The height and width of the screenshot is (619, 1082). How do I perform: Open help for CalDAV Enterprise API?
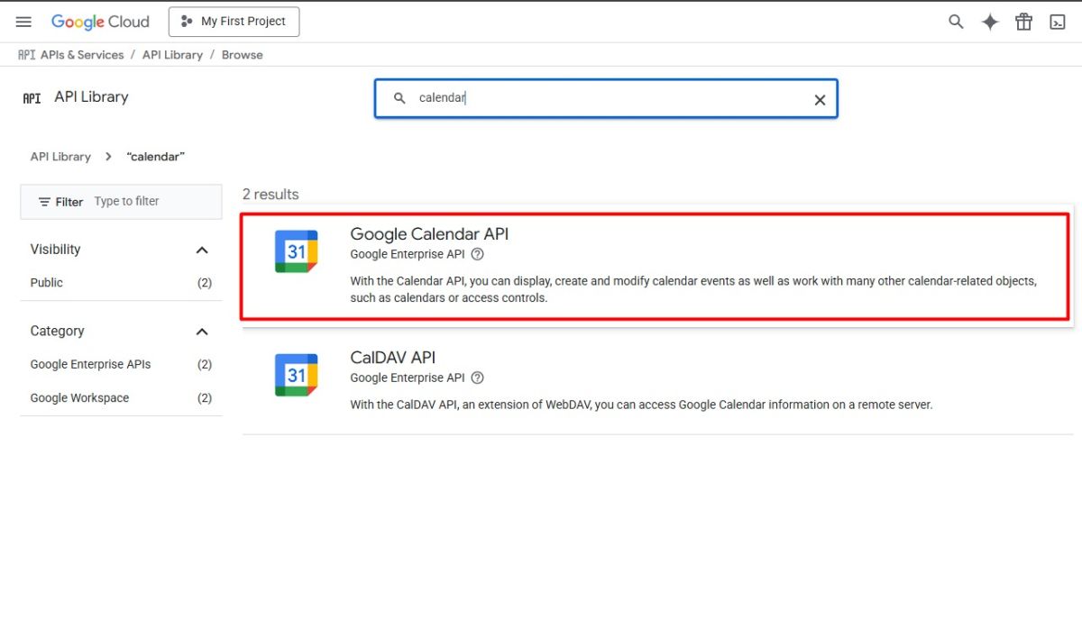point(477,378)
